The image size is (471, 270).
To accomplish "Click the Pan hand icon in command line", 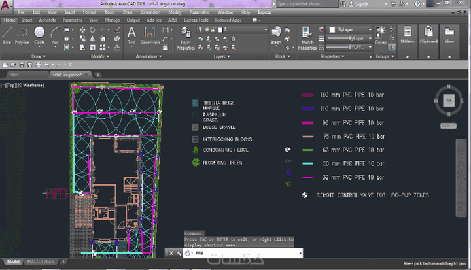I will [188, 253].
